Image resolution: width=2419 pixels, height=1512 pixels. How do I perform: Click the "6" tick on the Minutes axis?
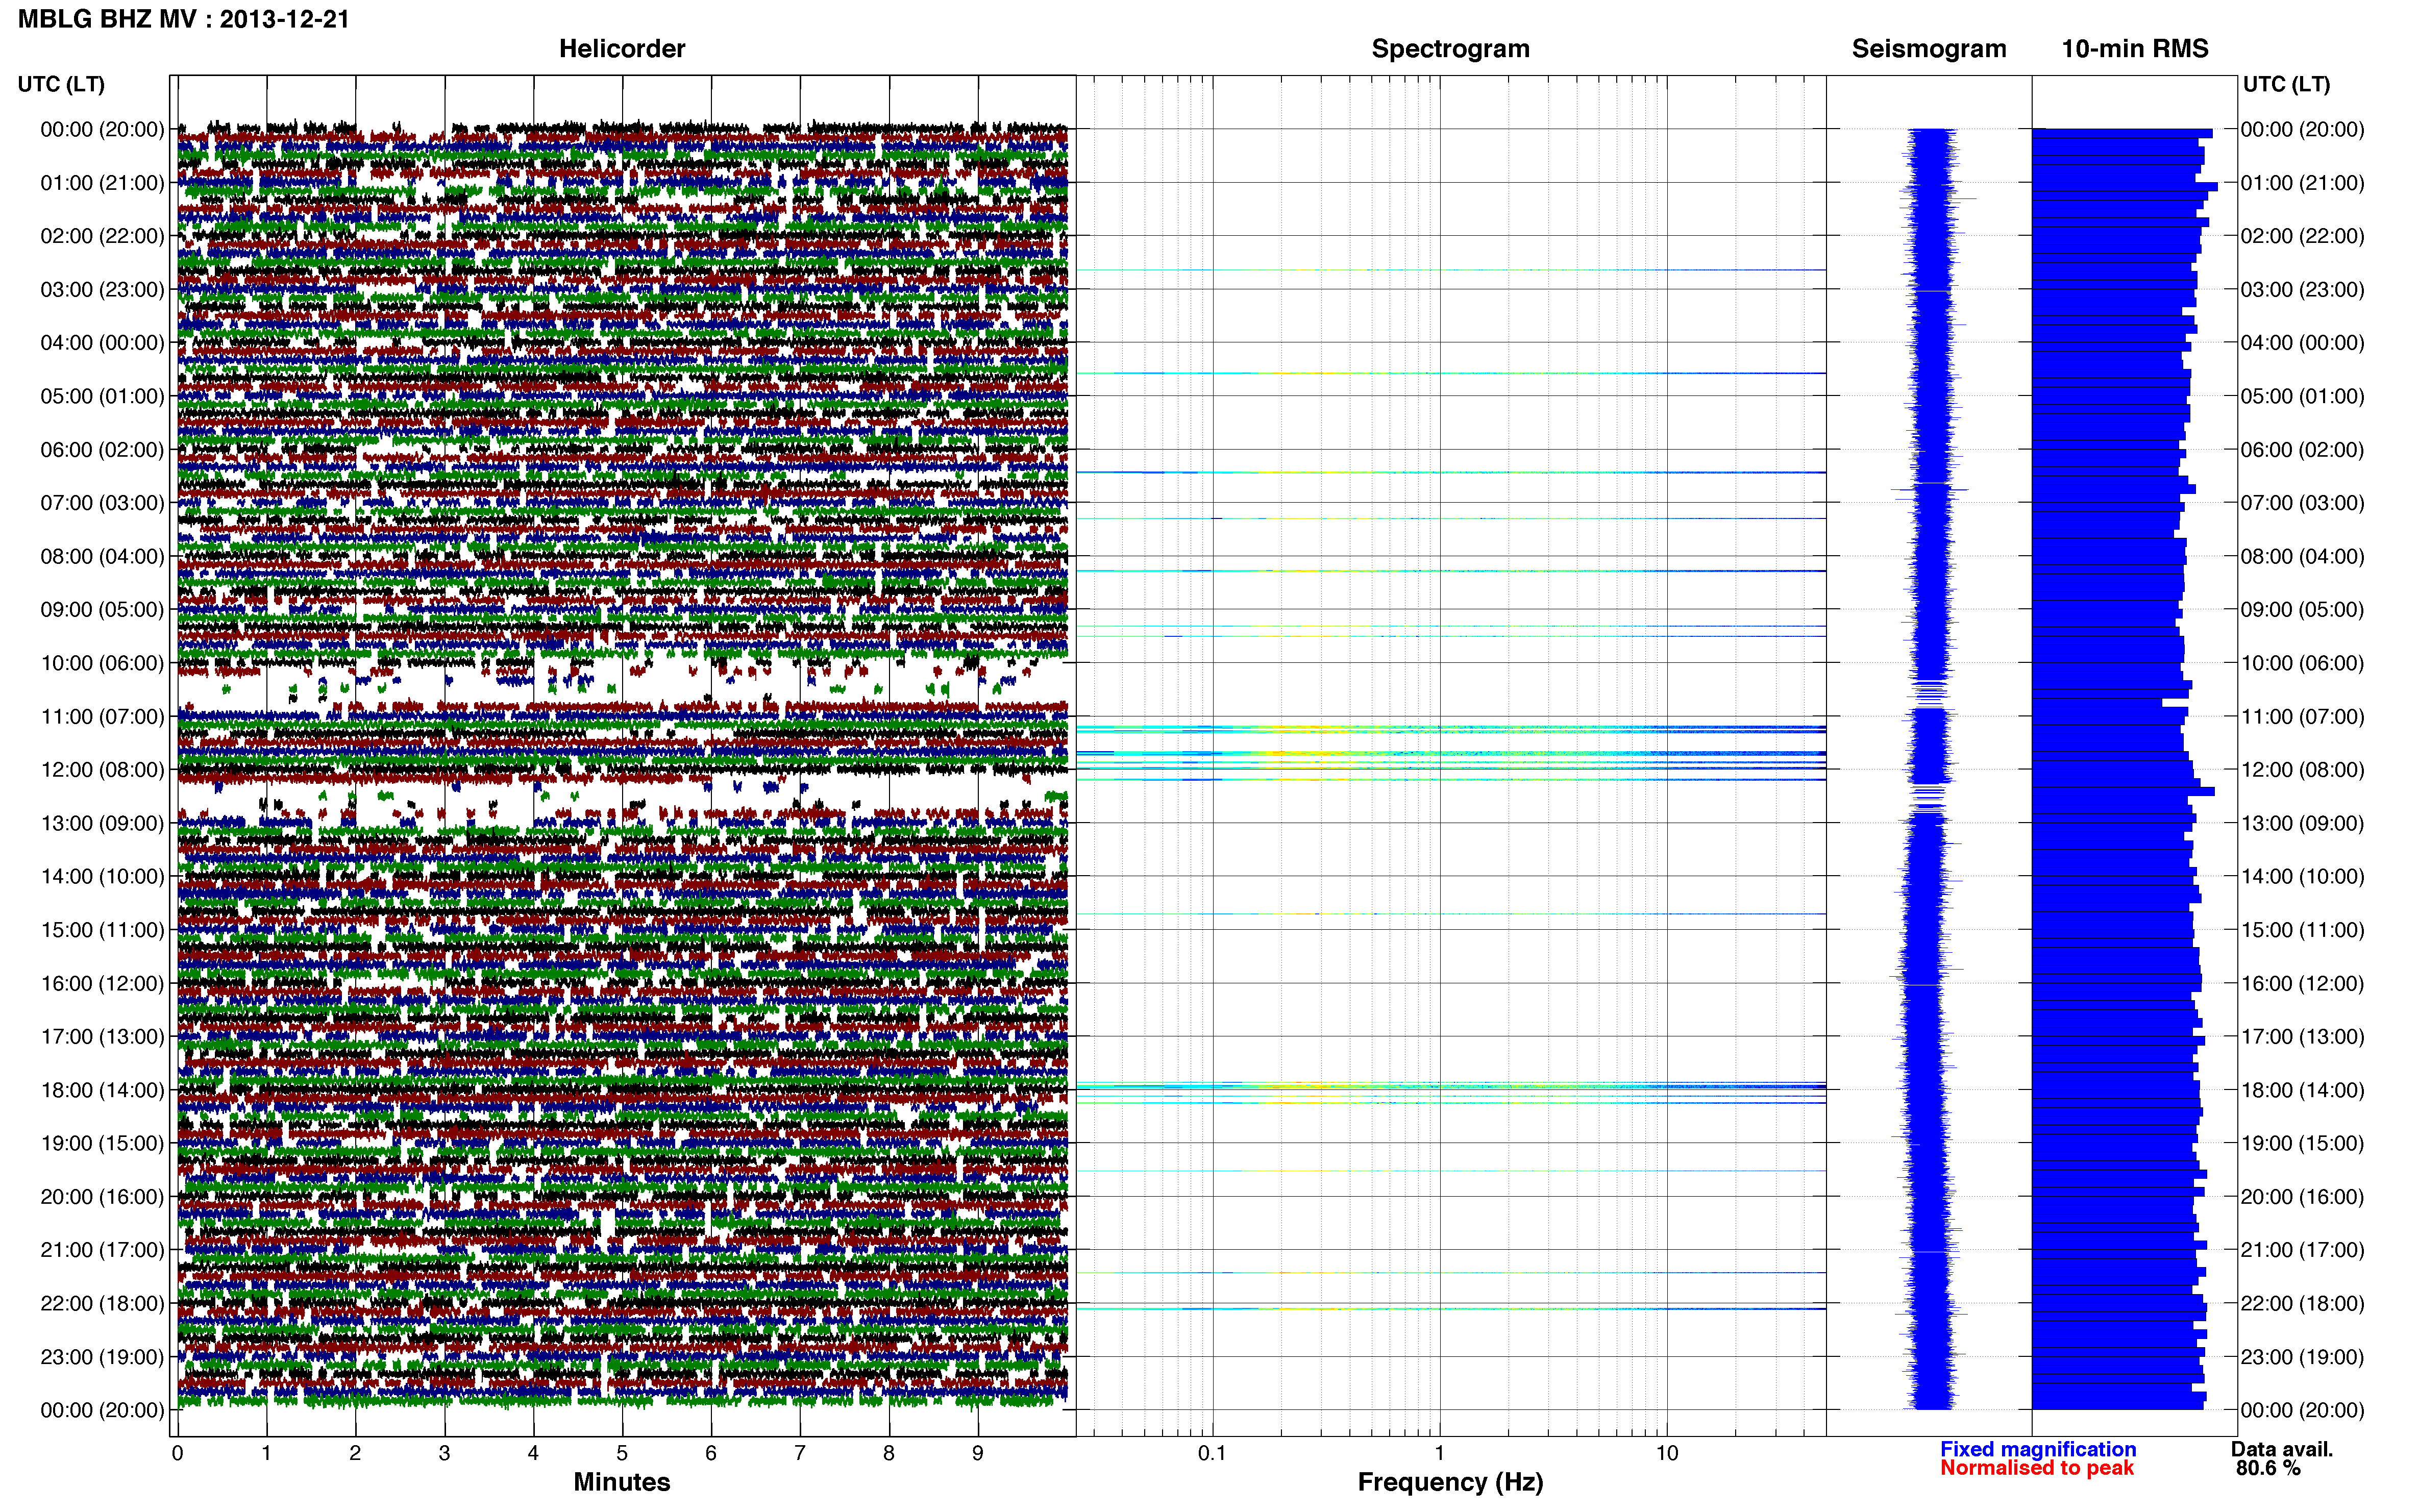pos(711,1453)
